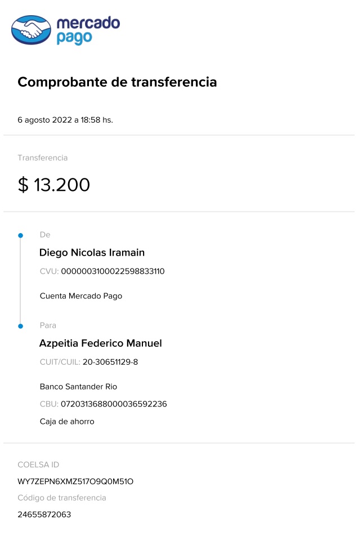This screenshot has width=358, height=550.
Task: Click the Transferencia label above amount
Action: [x=43, y=158]
